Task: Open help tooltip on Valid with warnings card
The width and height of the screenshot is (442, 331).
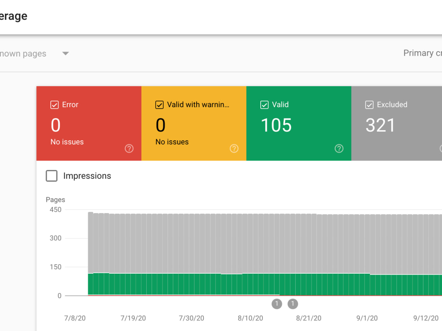Action: [x=234, y=149]
